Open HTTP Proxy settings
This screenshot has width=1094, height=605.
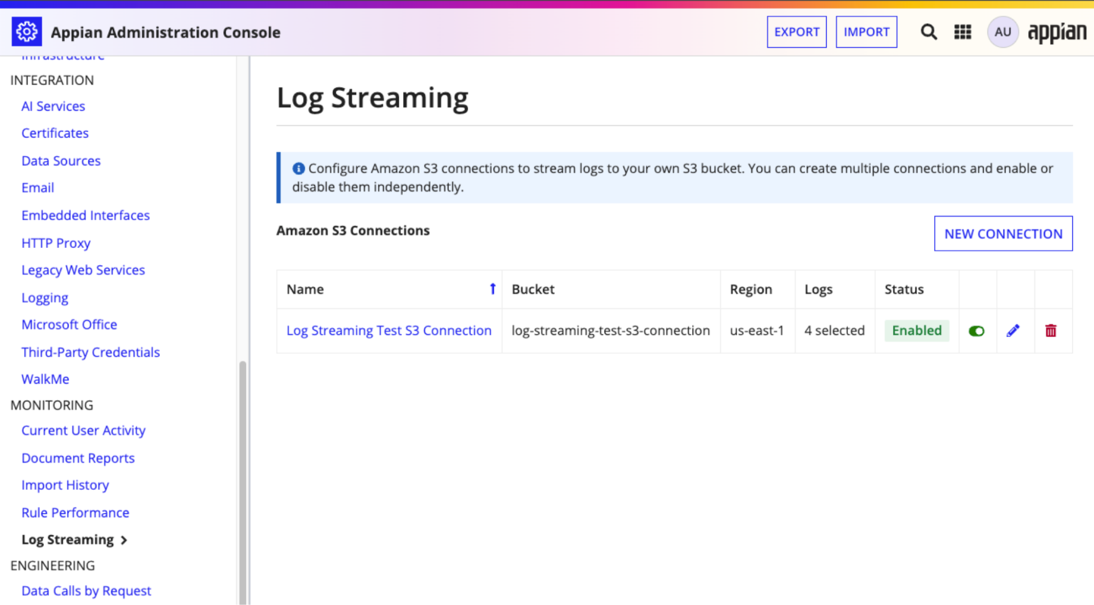click(x=56, y=243)
